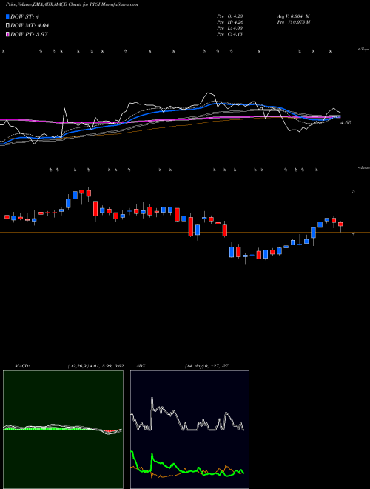Click the 4.65 EMA end label

click(346, 123)
